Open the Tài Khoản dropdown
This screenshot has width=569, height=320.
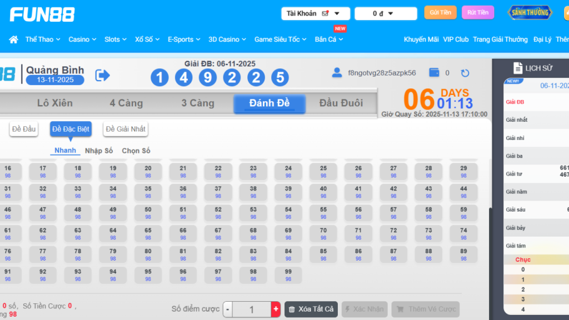tap(315, 13)
